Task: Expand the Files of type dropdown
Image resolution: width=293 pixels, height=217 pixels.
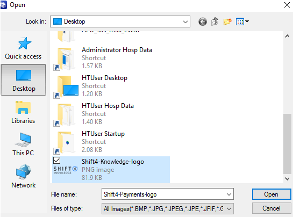Action: tap(229, 208)
